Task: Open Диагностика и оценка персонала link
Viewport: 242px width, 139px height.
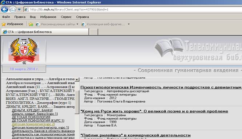Action: tap(43, 138)
